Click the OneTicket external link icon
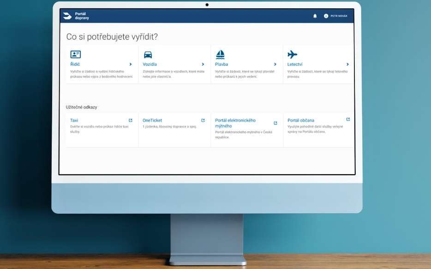Screen dimensions: 431x269 tap(203, 120)
